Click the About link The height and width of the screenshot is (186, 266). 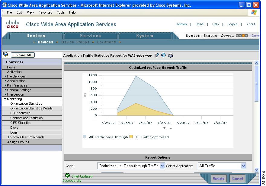tap(250, 24)
